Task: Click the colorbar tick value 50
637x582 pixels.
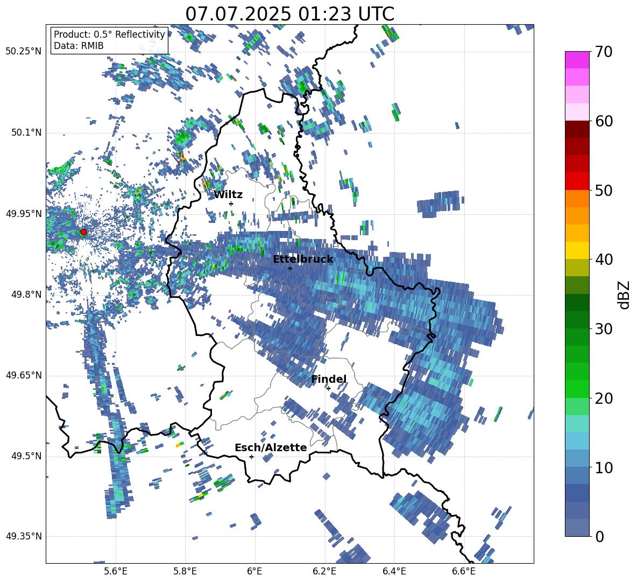Action: 603,190
